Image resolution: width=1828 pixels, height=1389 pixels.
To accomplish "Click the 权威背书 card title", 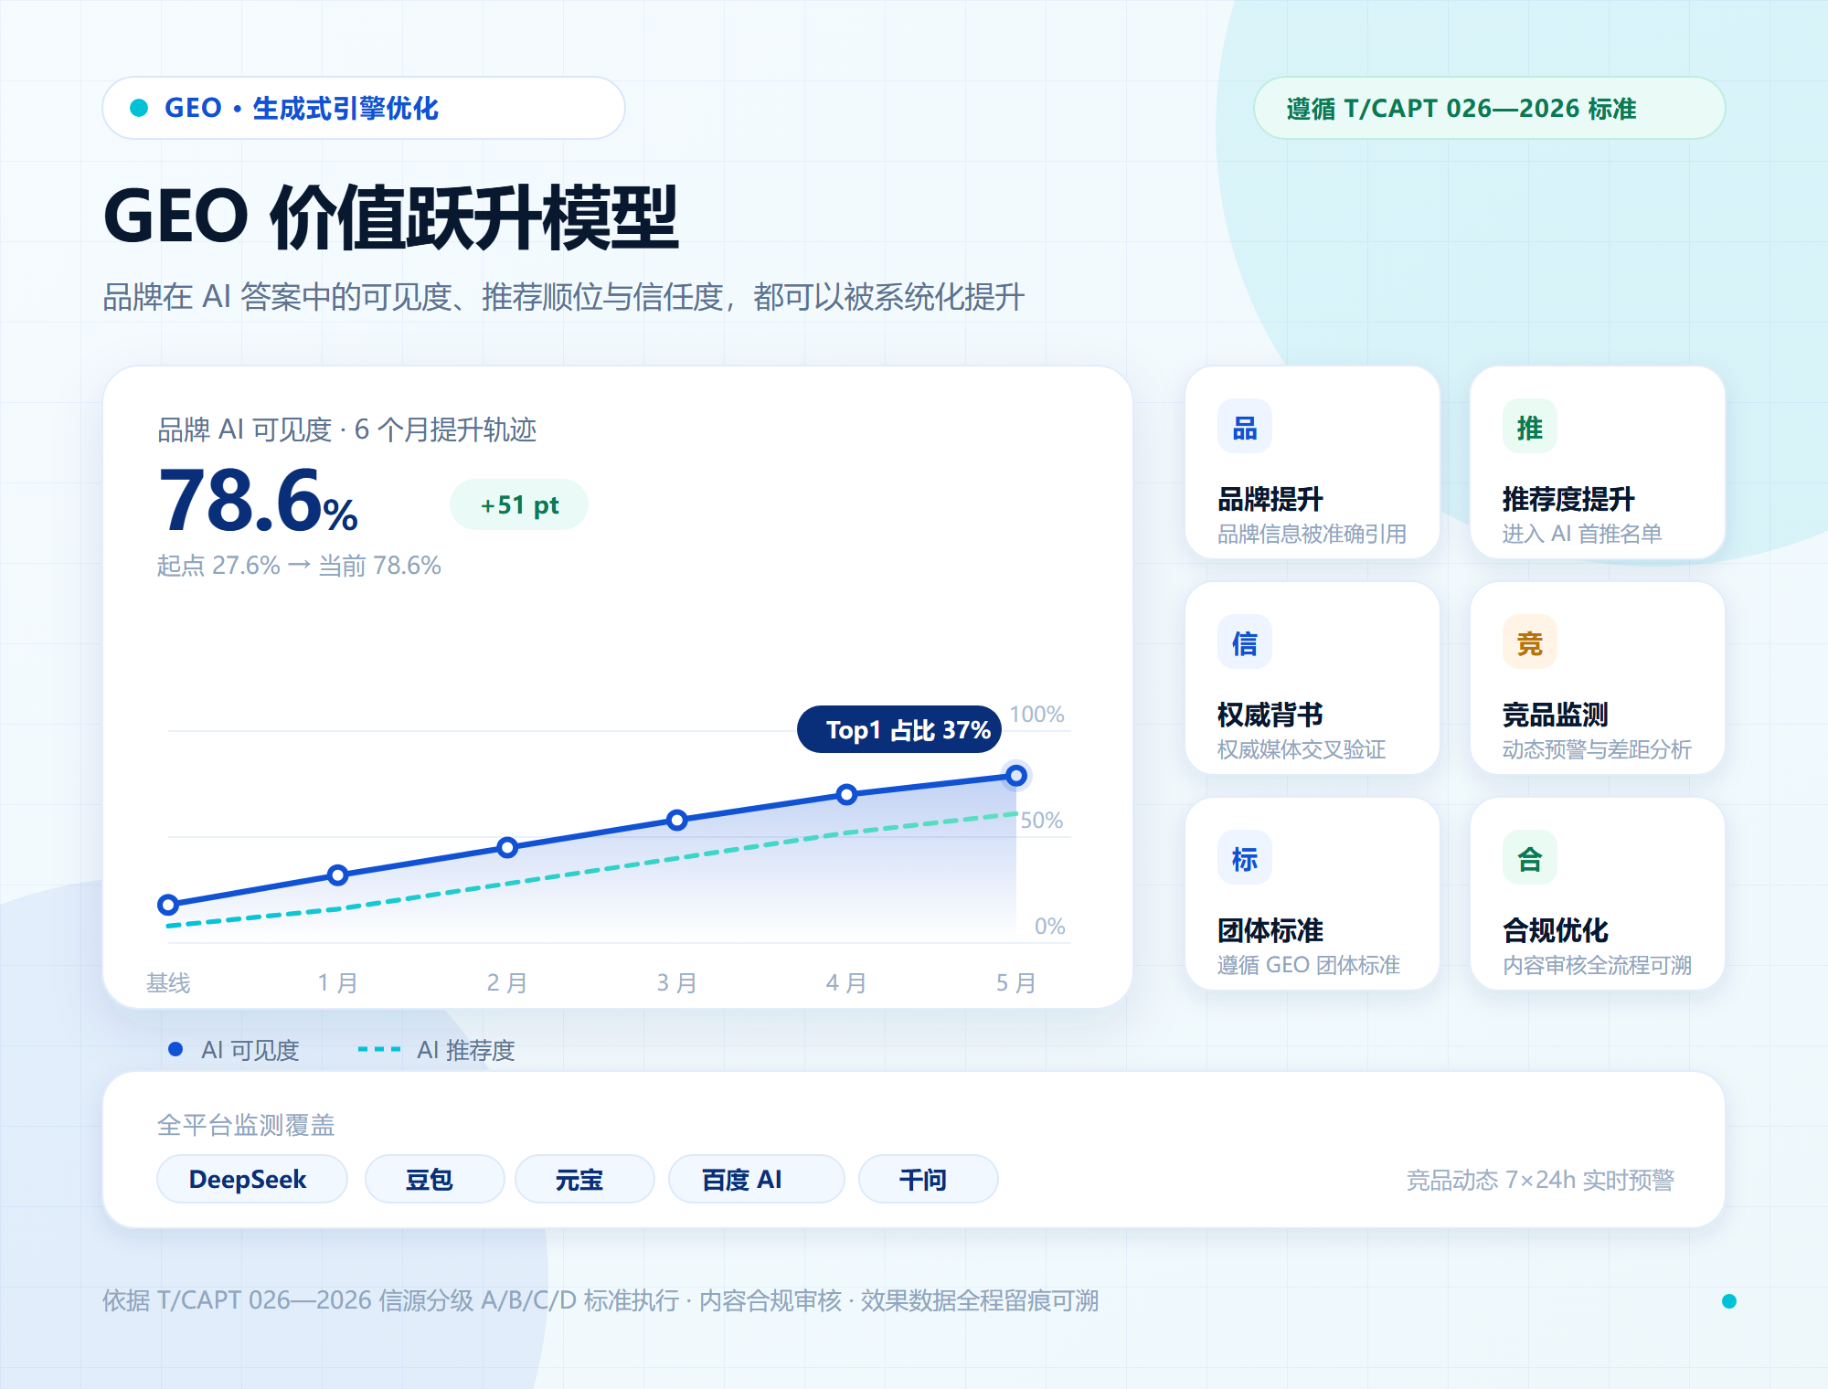I will (1270, 715).
